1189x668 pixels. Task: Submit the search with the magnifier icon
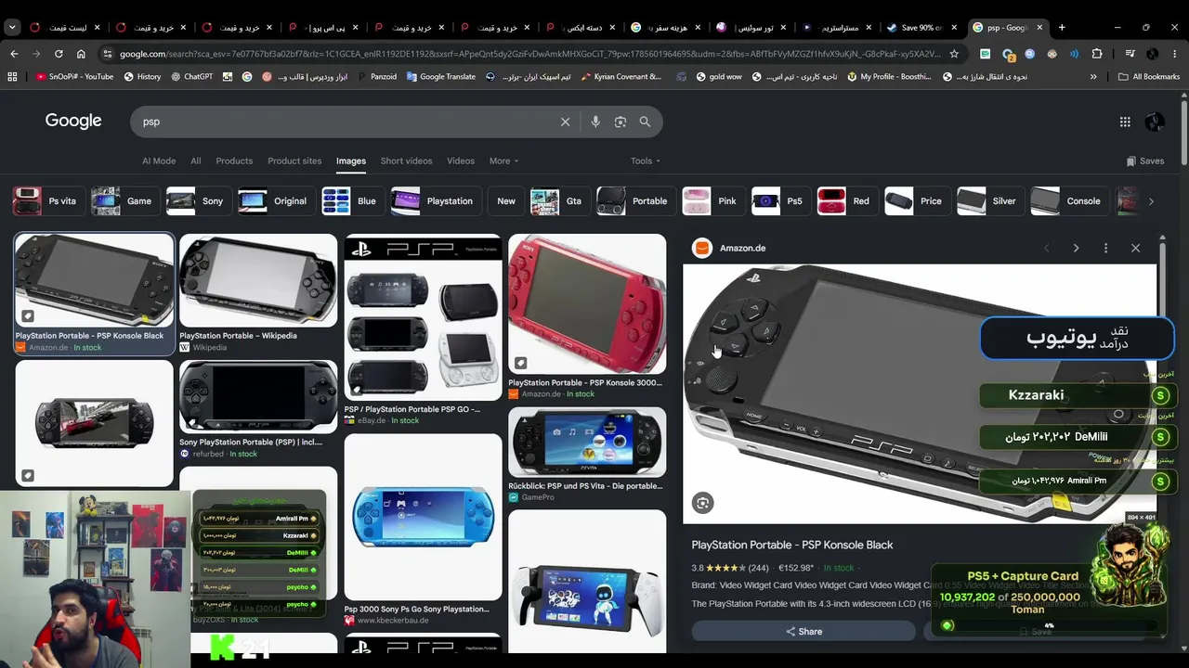646,122
